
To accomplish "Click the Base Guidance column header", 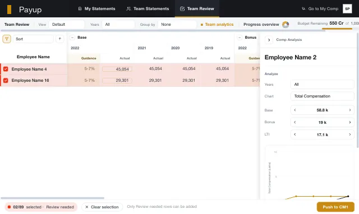I will coord(89,58).
